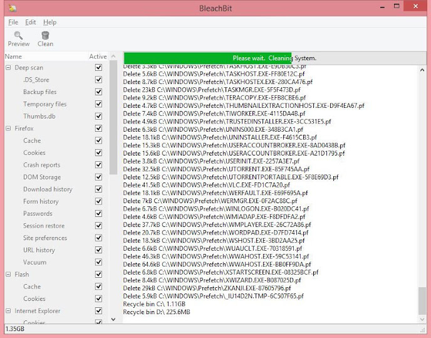The width and height of the screenshot is (431, 338).
Task: Click the "Recycle bin D:\ 225.6MB" line
Action: 157,312
